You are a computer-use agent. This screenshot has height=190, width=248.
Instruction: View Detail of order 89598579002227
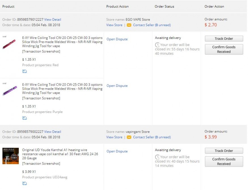click(52, 132)
